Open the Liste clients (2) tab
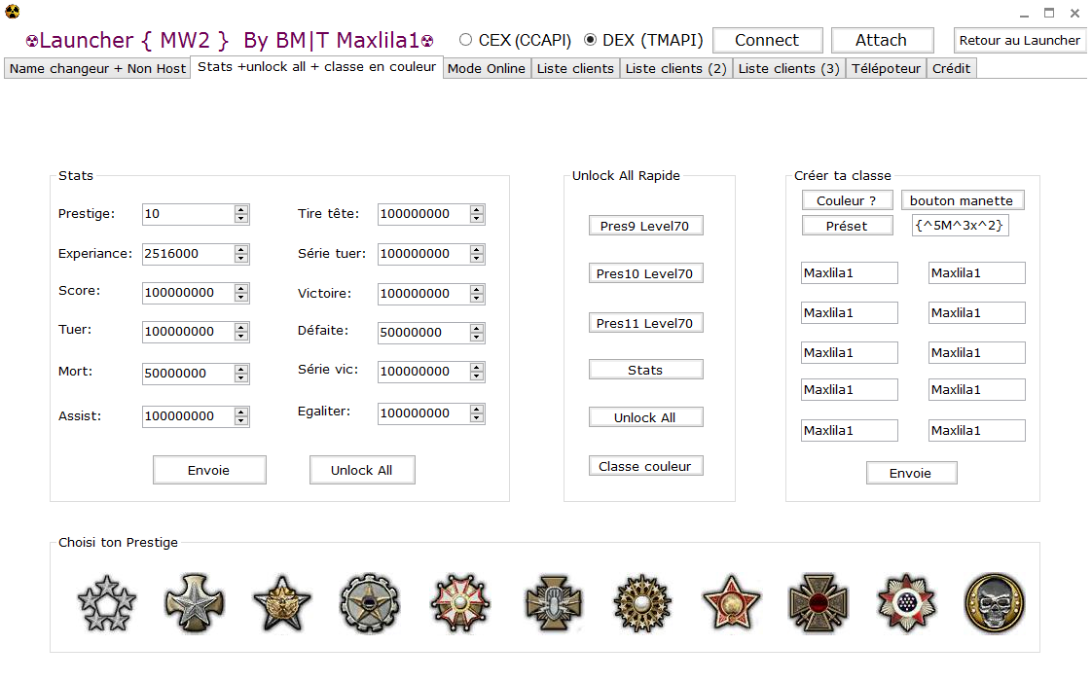1092x681 pixels. (x=675, y=68)
